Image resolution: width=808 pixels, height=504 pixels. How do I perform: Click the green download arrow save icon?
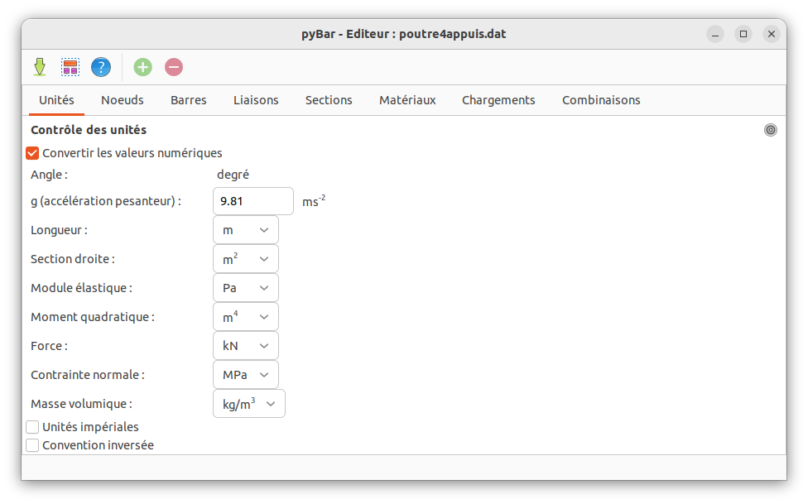coord(39,67)
